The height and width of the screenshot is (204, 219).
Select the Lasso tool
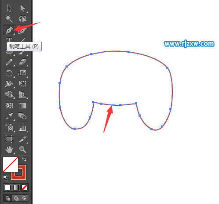point(22,19)
